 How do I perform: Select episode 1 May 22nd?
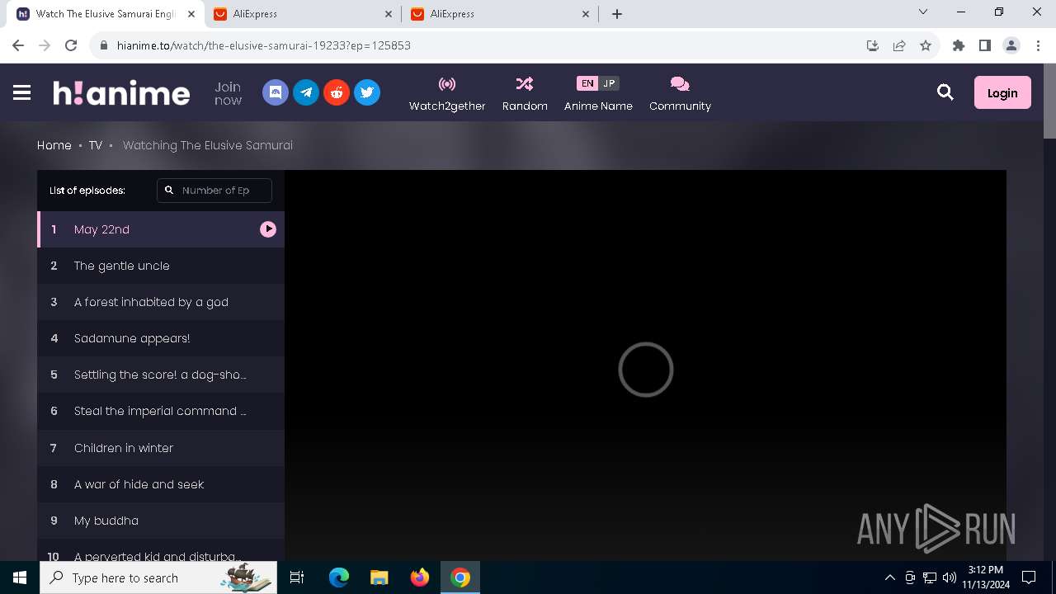[x=161, y=229]
